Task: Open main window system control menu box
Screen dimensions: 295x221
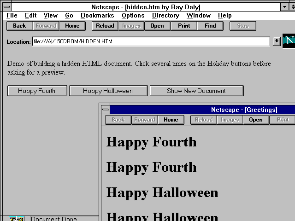Action: pos(7,7)
